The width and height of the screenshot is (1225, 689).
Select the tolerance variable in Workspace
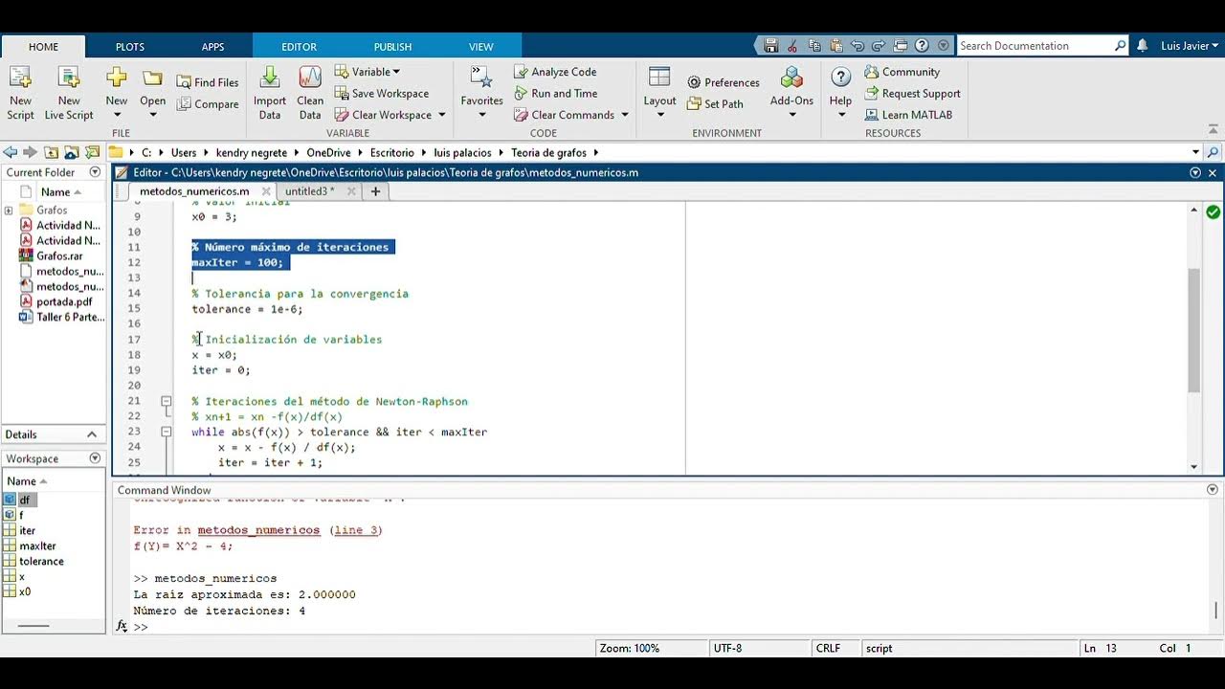pyautogui.click(x=41, y=561)
